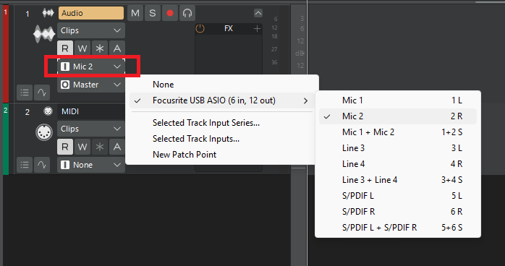Open the None input dropdown on MIDI track
This screenshot has width=505, height=266.
(x=91, y=165)
